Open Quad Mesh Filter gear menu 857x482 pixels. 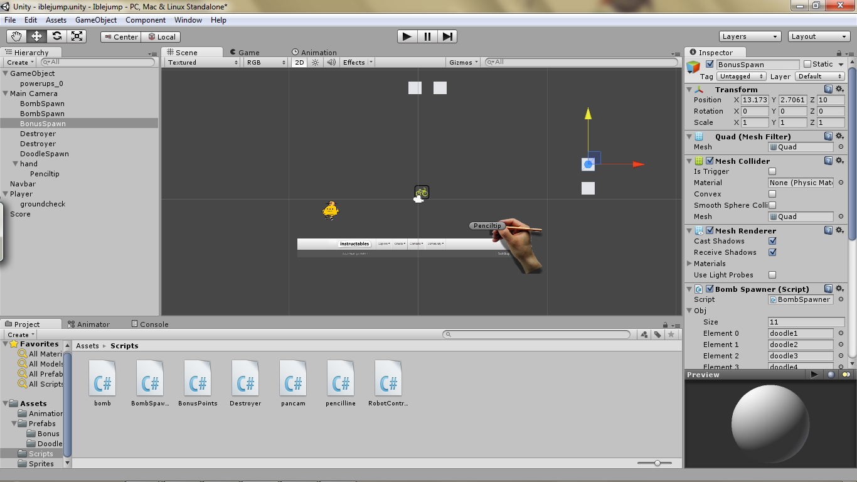[839, 136]
